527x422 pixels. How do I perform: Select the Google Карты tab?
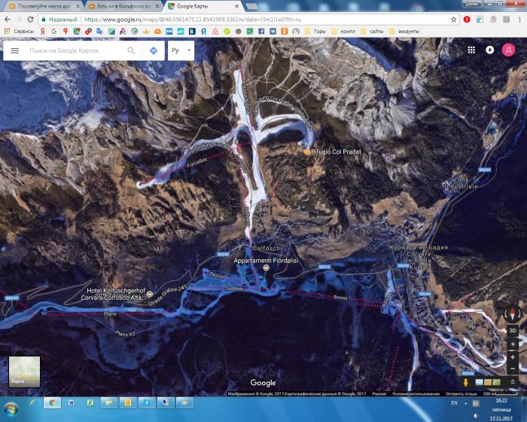click(202, 6)
